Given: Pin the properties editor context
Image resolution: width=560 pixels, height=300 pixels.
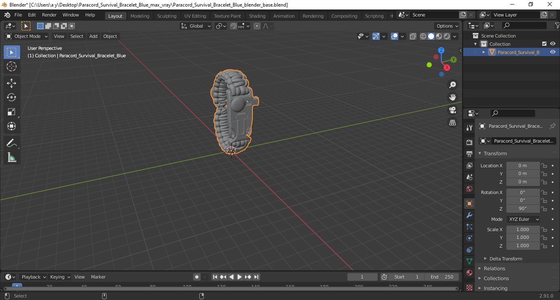Looking at the screenshot, I should 553,126.
